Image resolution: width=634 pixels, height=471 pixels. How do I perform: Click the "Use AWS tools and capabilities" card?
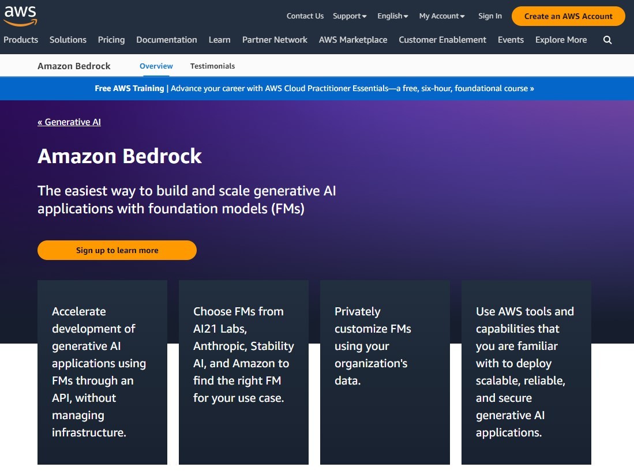coord(526,372)
